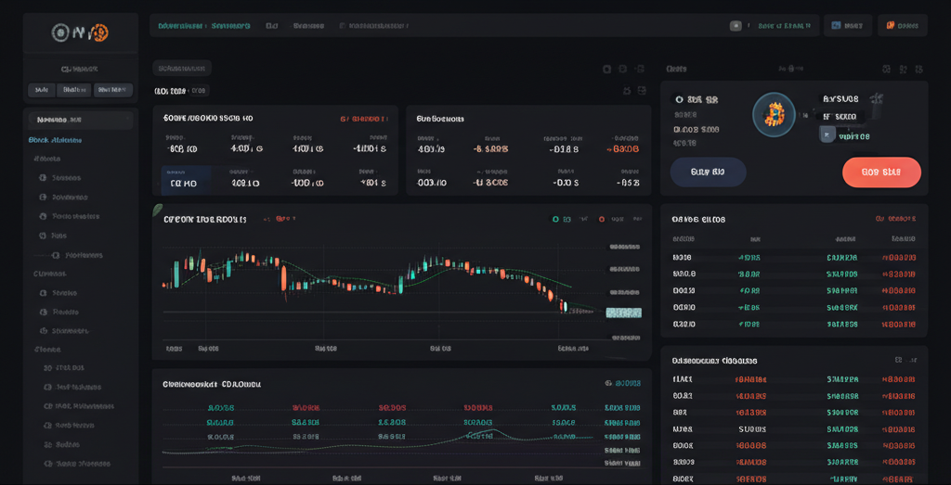
Task: Toggle the red circle legend in the chart header
Action: pyautogui.click(x=602, y=220)
